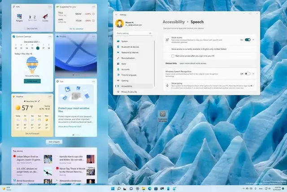The width and height of the screenshot is (287, 192).
Task: Select Accessibility in Settings sidebar
Action: pos(135,86)
